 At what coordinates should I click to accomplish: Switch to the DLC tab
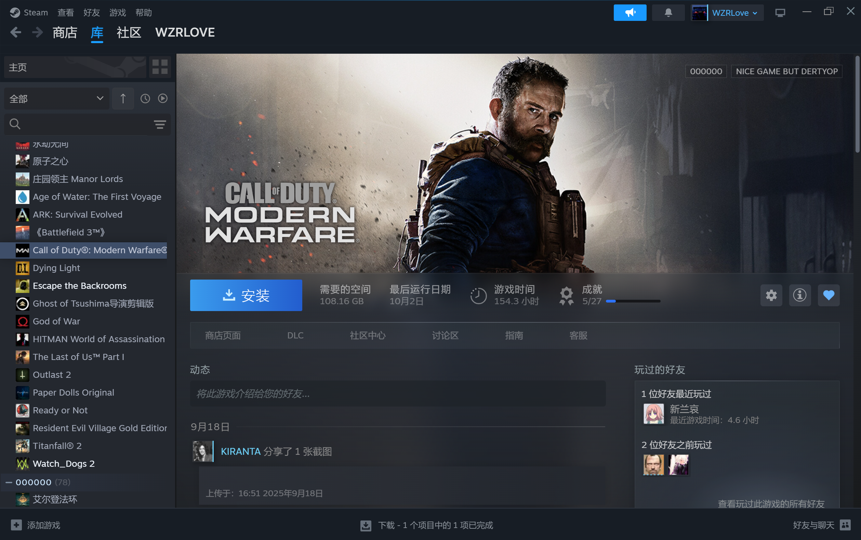pos(295,335)
